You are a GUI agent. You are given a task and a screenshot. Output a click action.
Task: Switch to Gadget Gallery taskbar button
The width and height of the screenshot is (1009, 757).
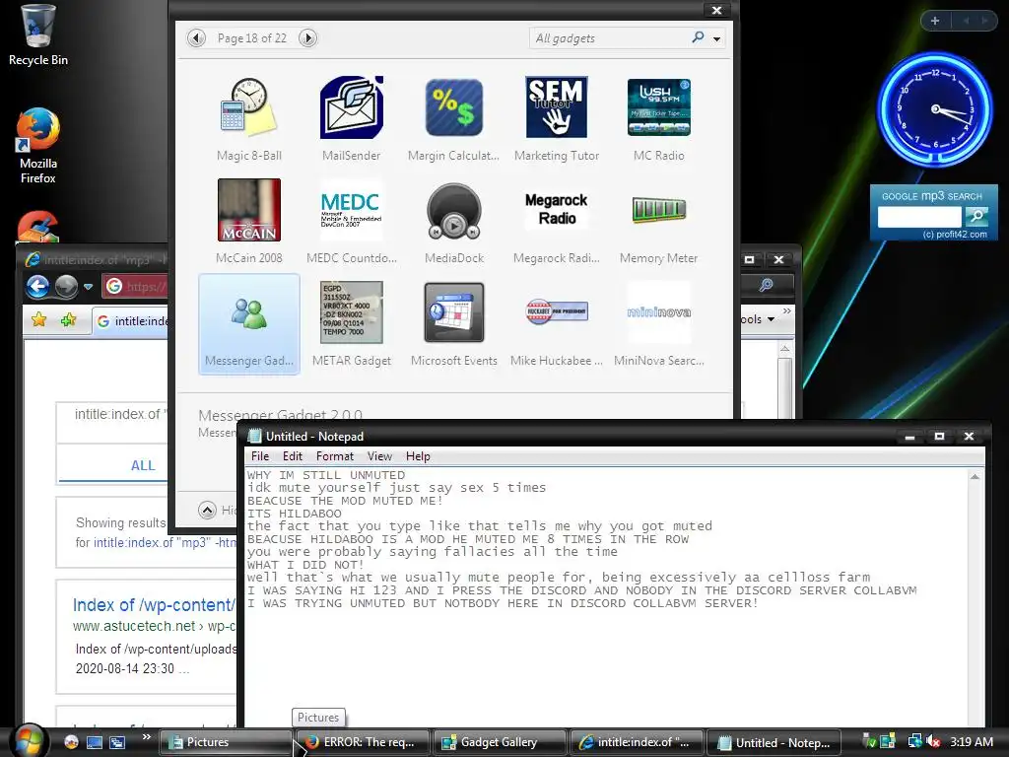500,742
